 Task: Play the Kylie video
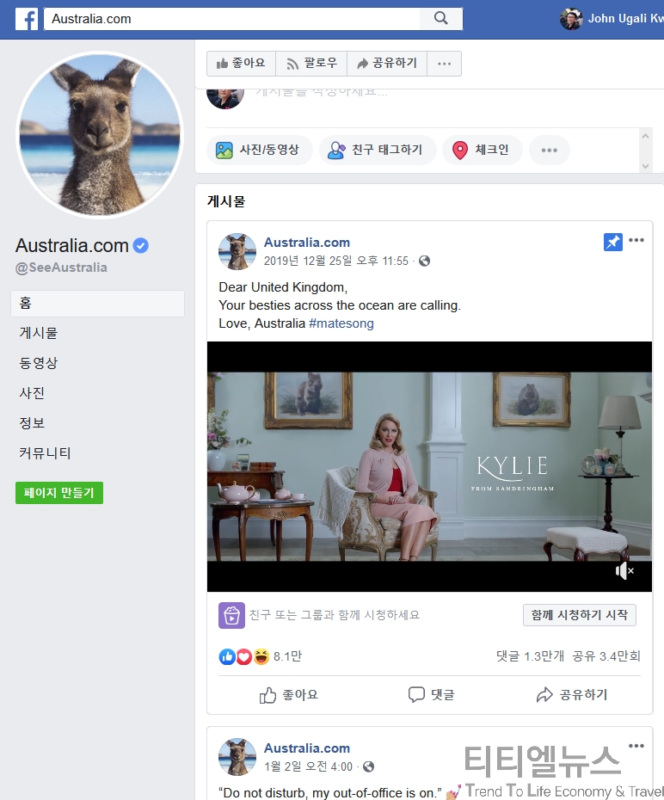(429, 467)
